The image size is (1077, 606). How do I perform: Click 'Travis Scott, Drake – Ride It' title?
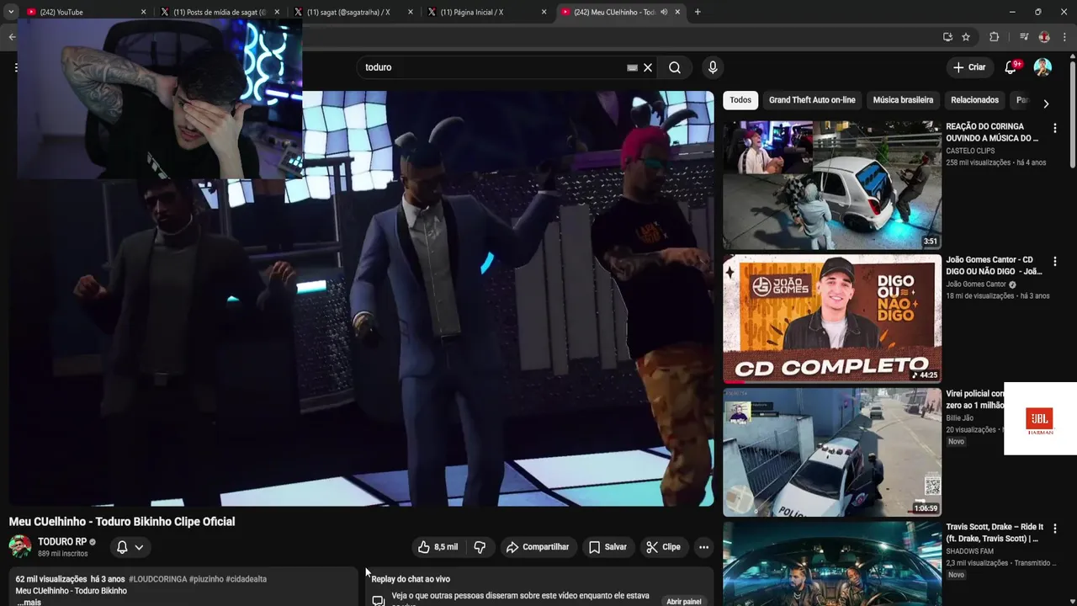point(994,533)
